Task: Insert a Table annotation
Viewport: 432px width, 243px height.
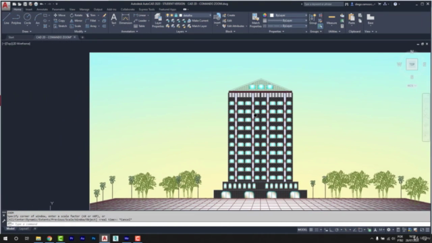Action: [139, 26]
